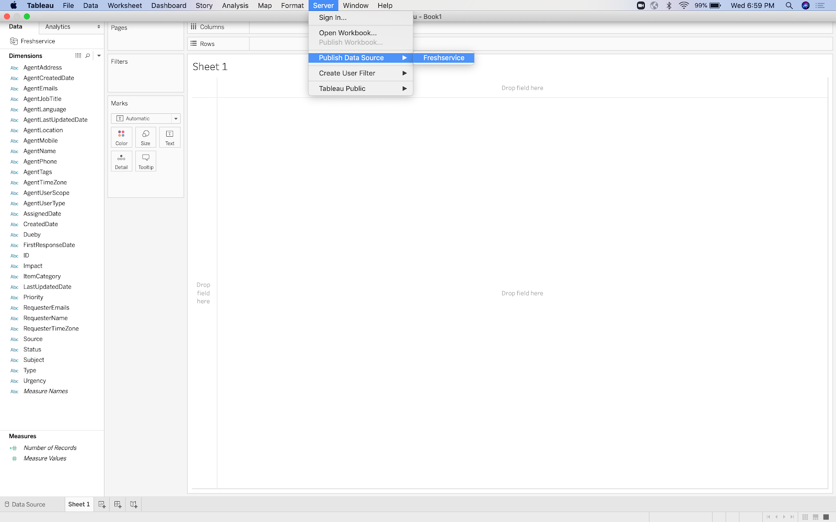Expand the Publish Data Source submenu

(x=404, y=58)
